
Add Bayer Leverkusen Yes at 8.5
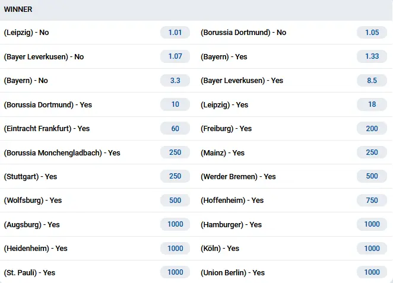click(x=372, y=80)
